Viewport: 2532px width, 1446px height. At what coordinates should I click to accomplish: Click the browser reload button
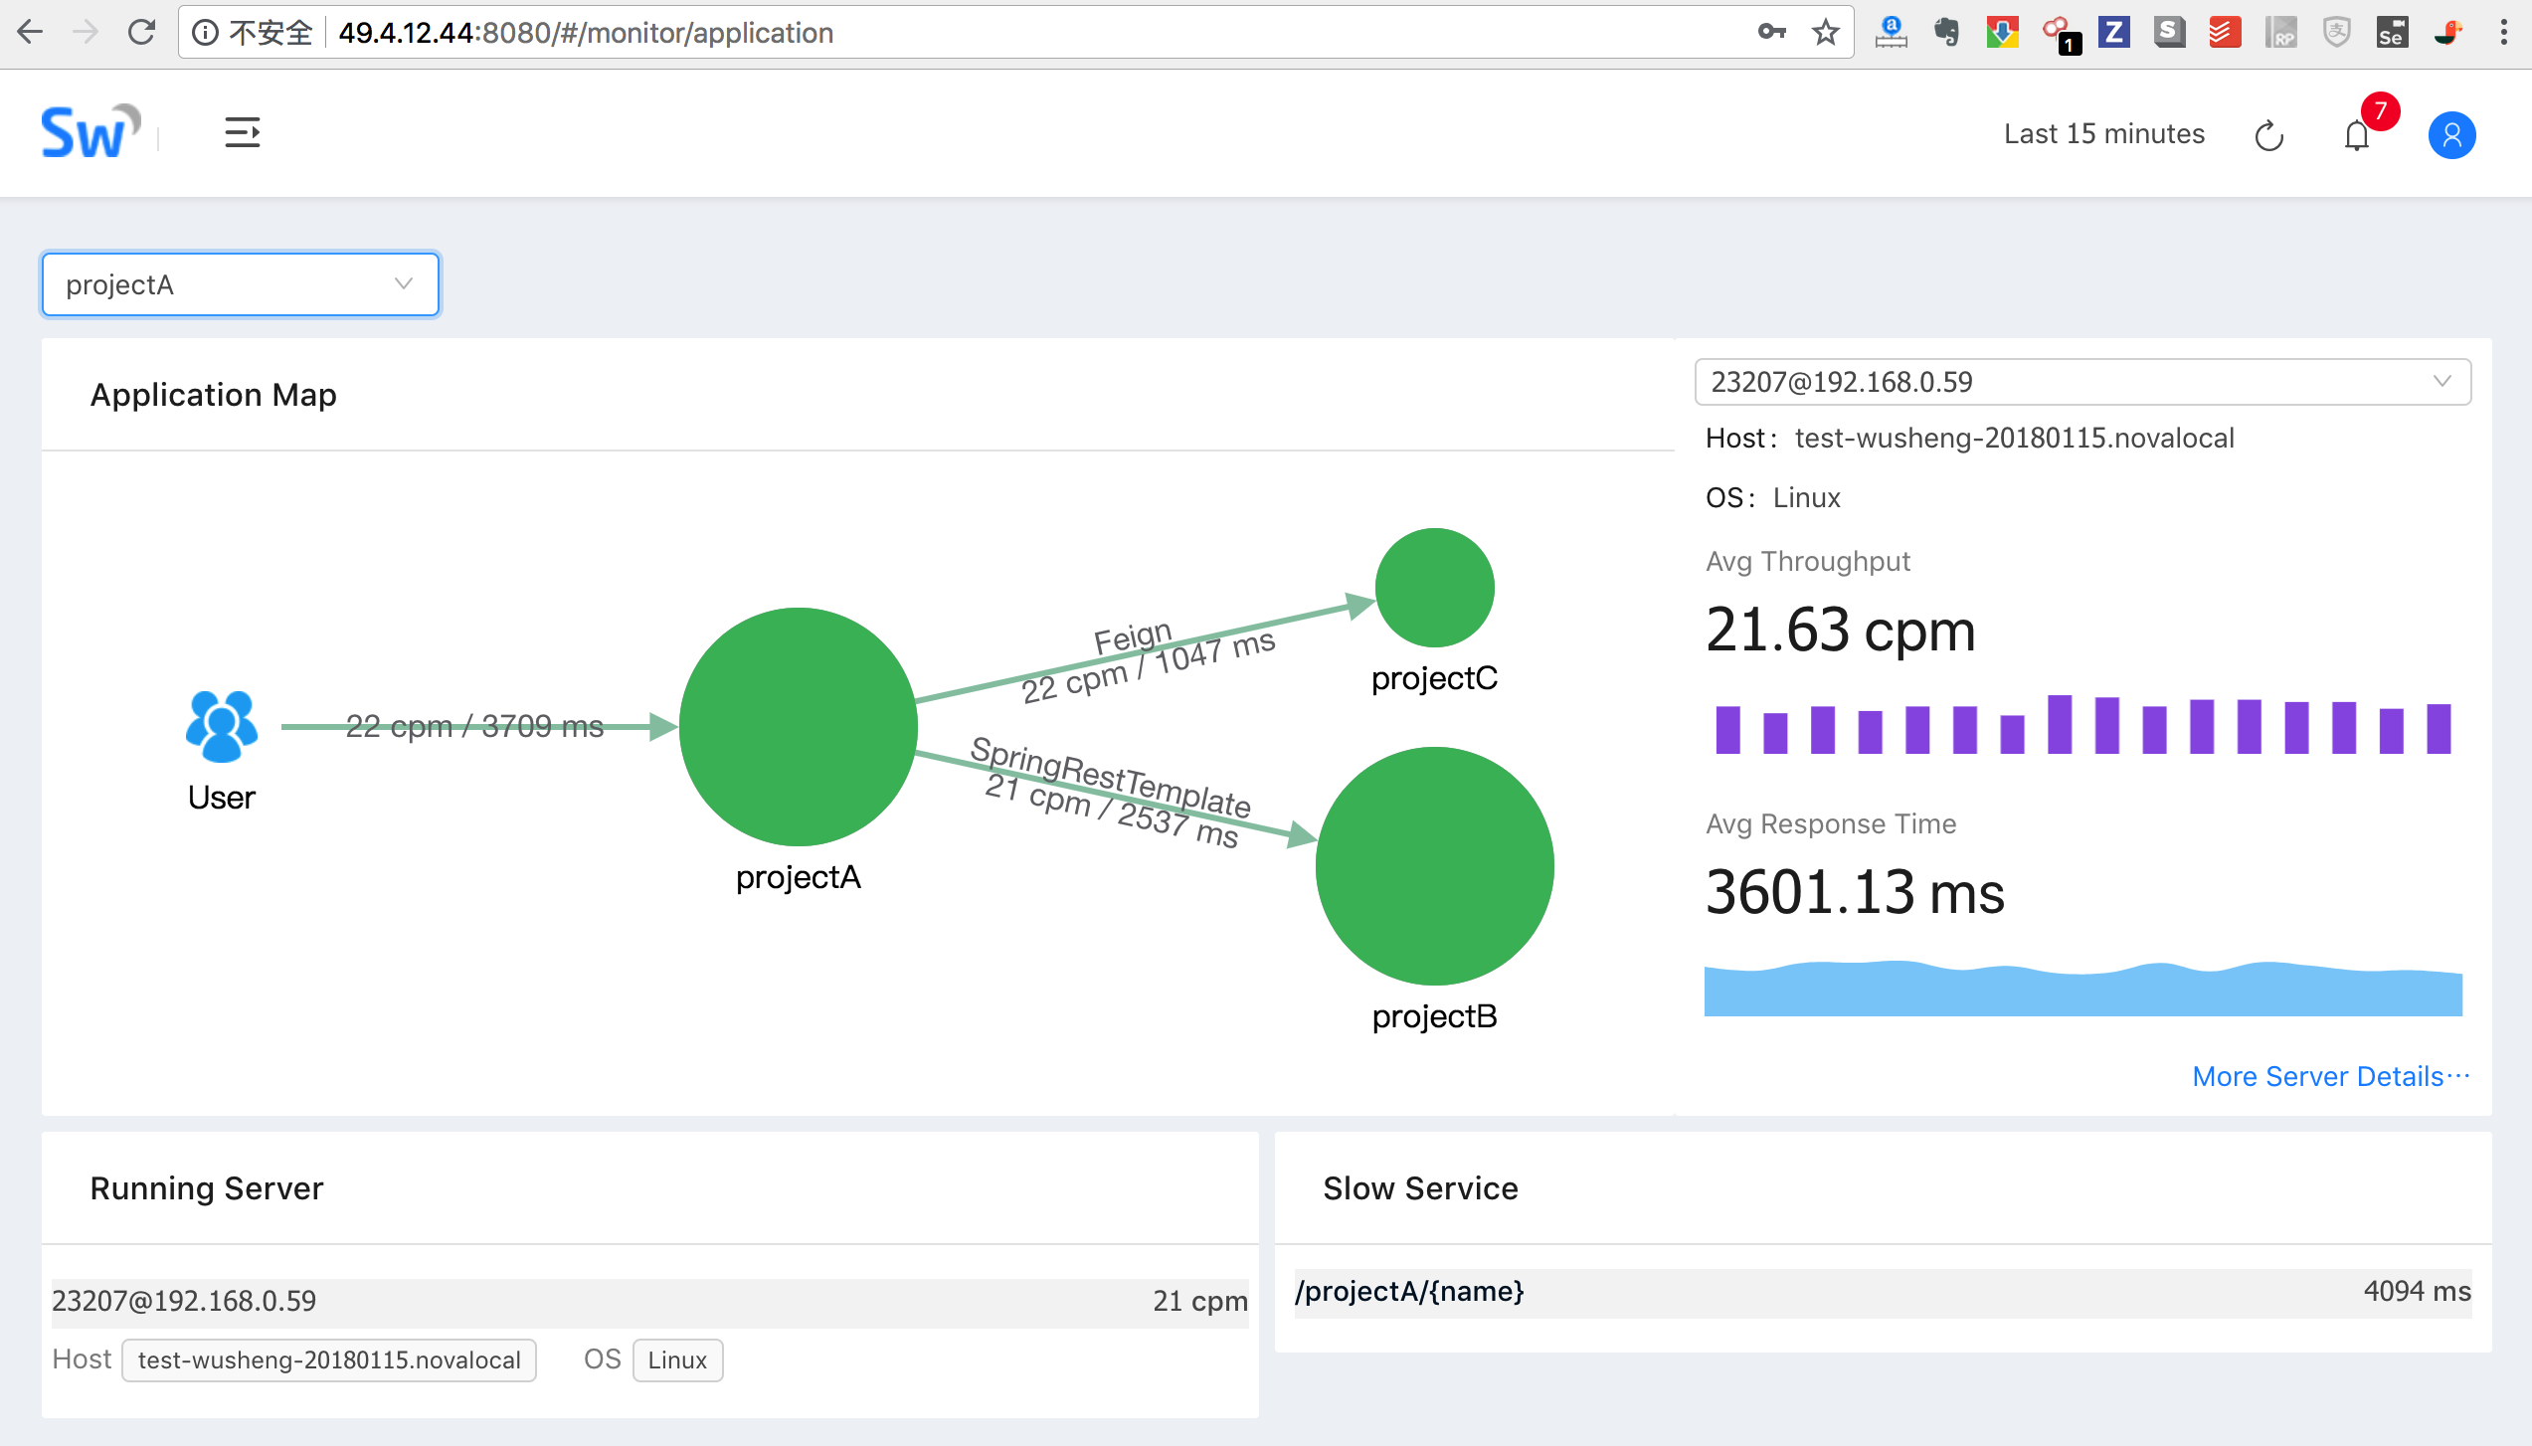pyautogui.click(x=142, y=33)
